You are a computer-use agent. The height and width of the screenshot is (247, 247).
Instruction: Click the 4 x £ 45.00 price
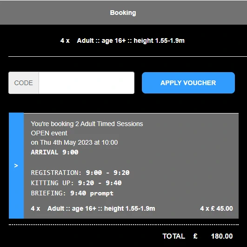click(x=216, y=208)
